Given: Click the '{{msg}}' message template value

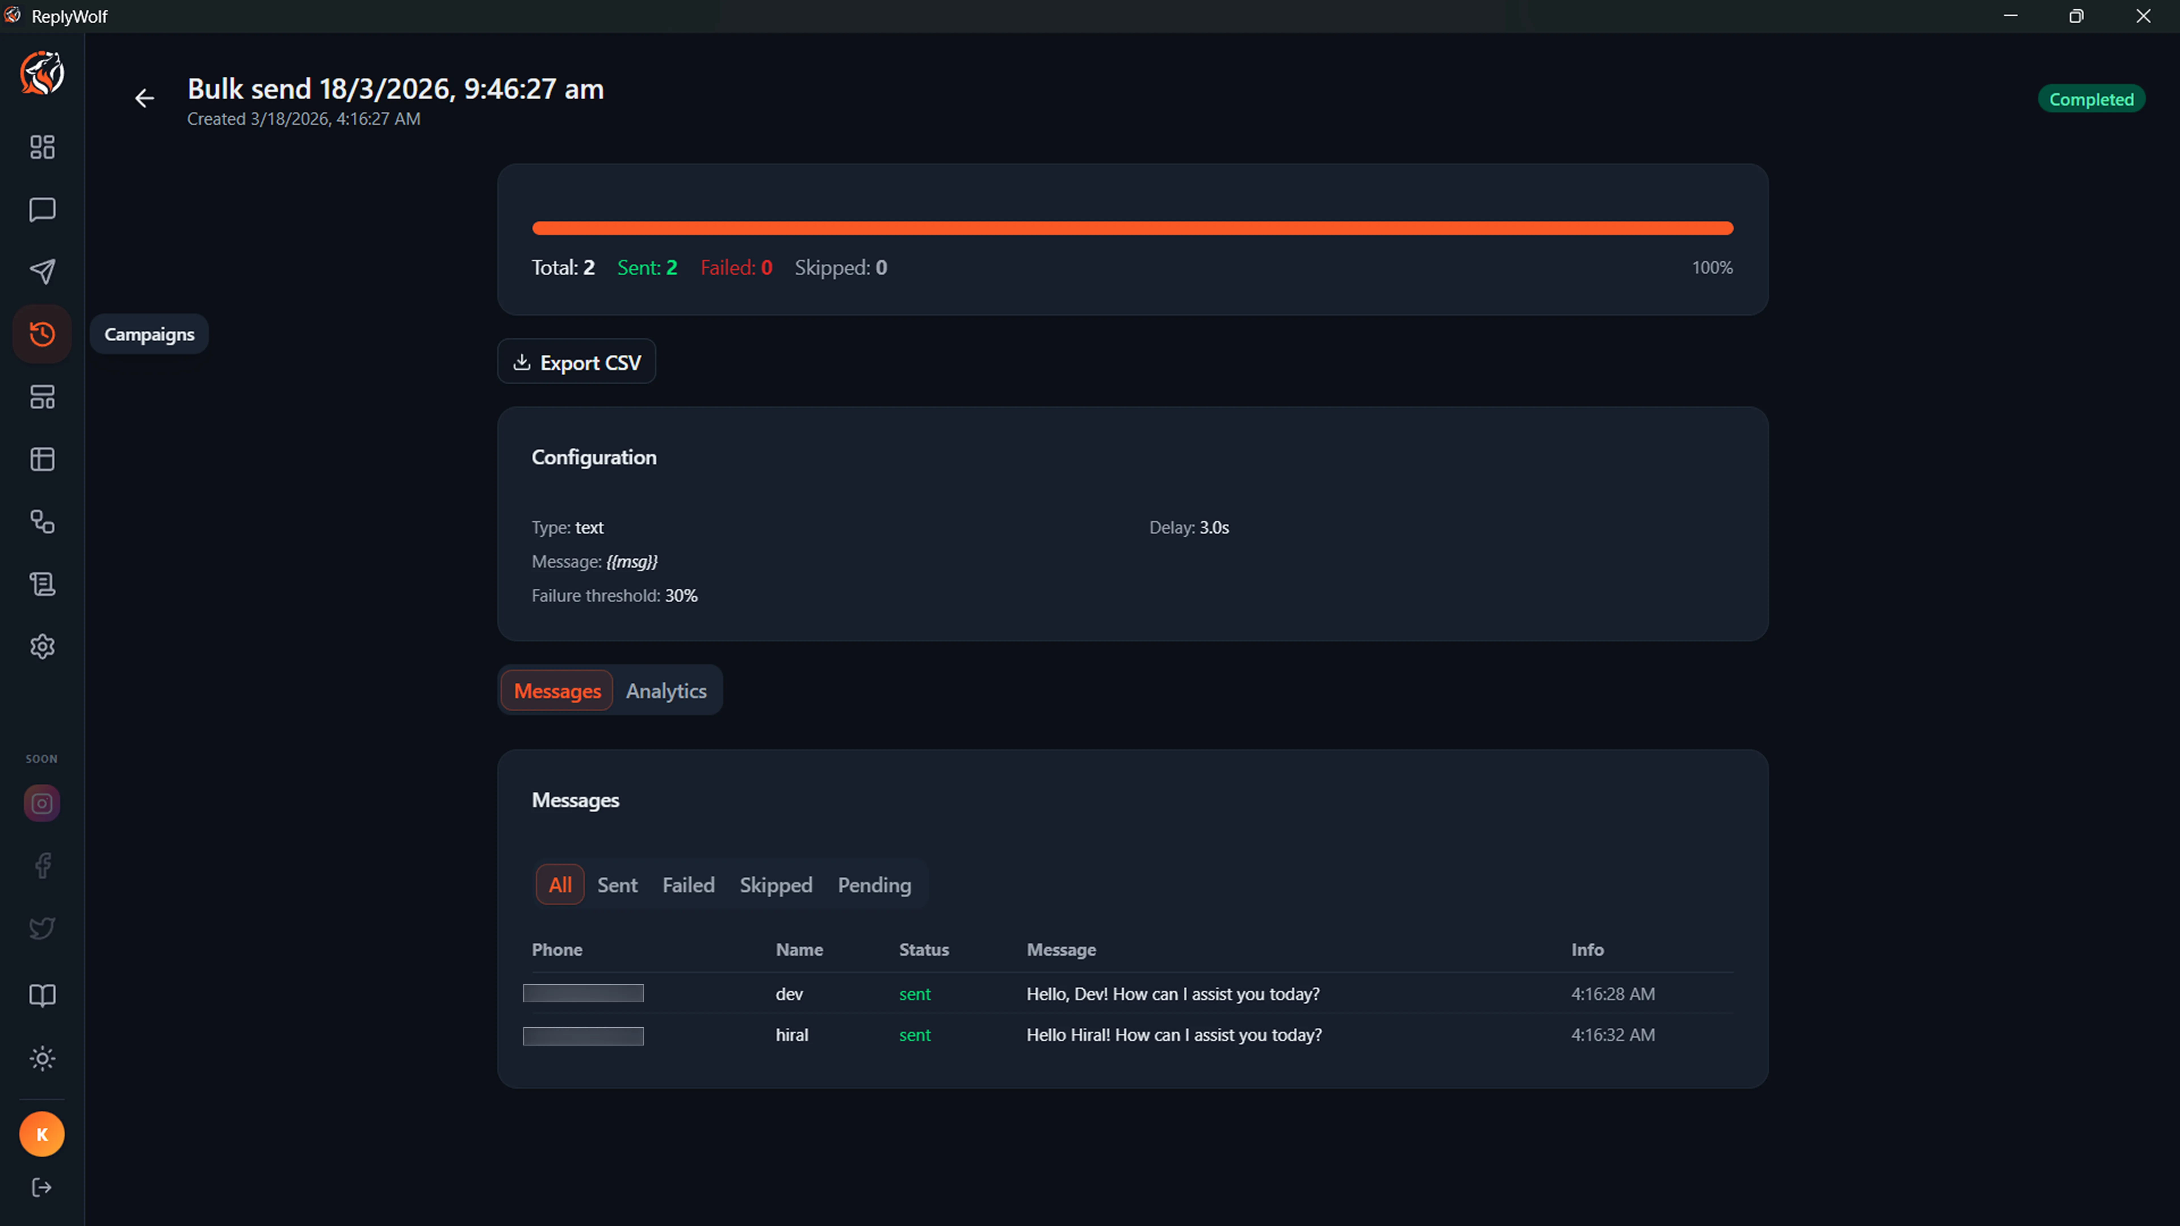Looking at the screenshot, I should click(x=632, y=562).
